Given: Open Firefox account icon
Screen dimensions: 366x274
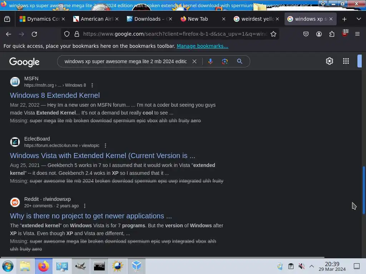Looking at the screenshot, I should (x=319, y=34).
